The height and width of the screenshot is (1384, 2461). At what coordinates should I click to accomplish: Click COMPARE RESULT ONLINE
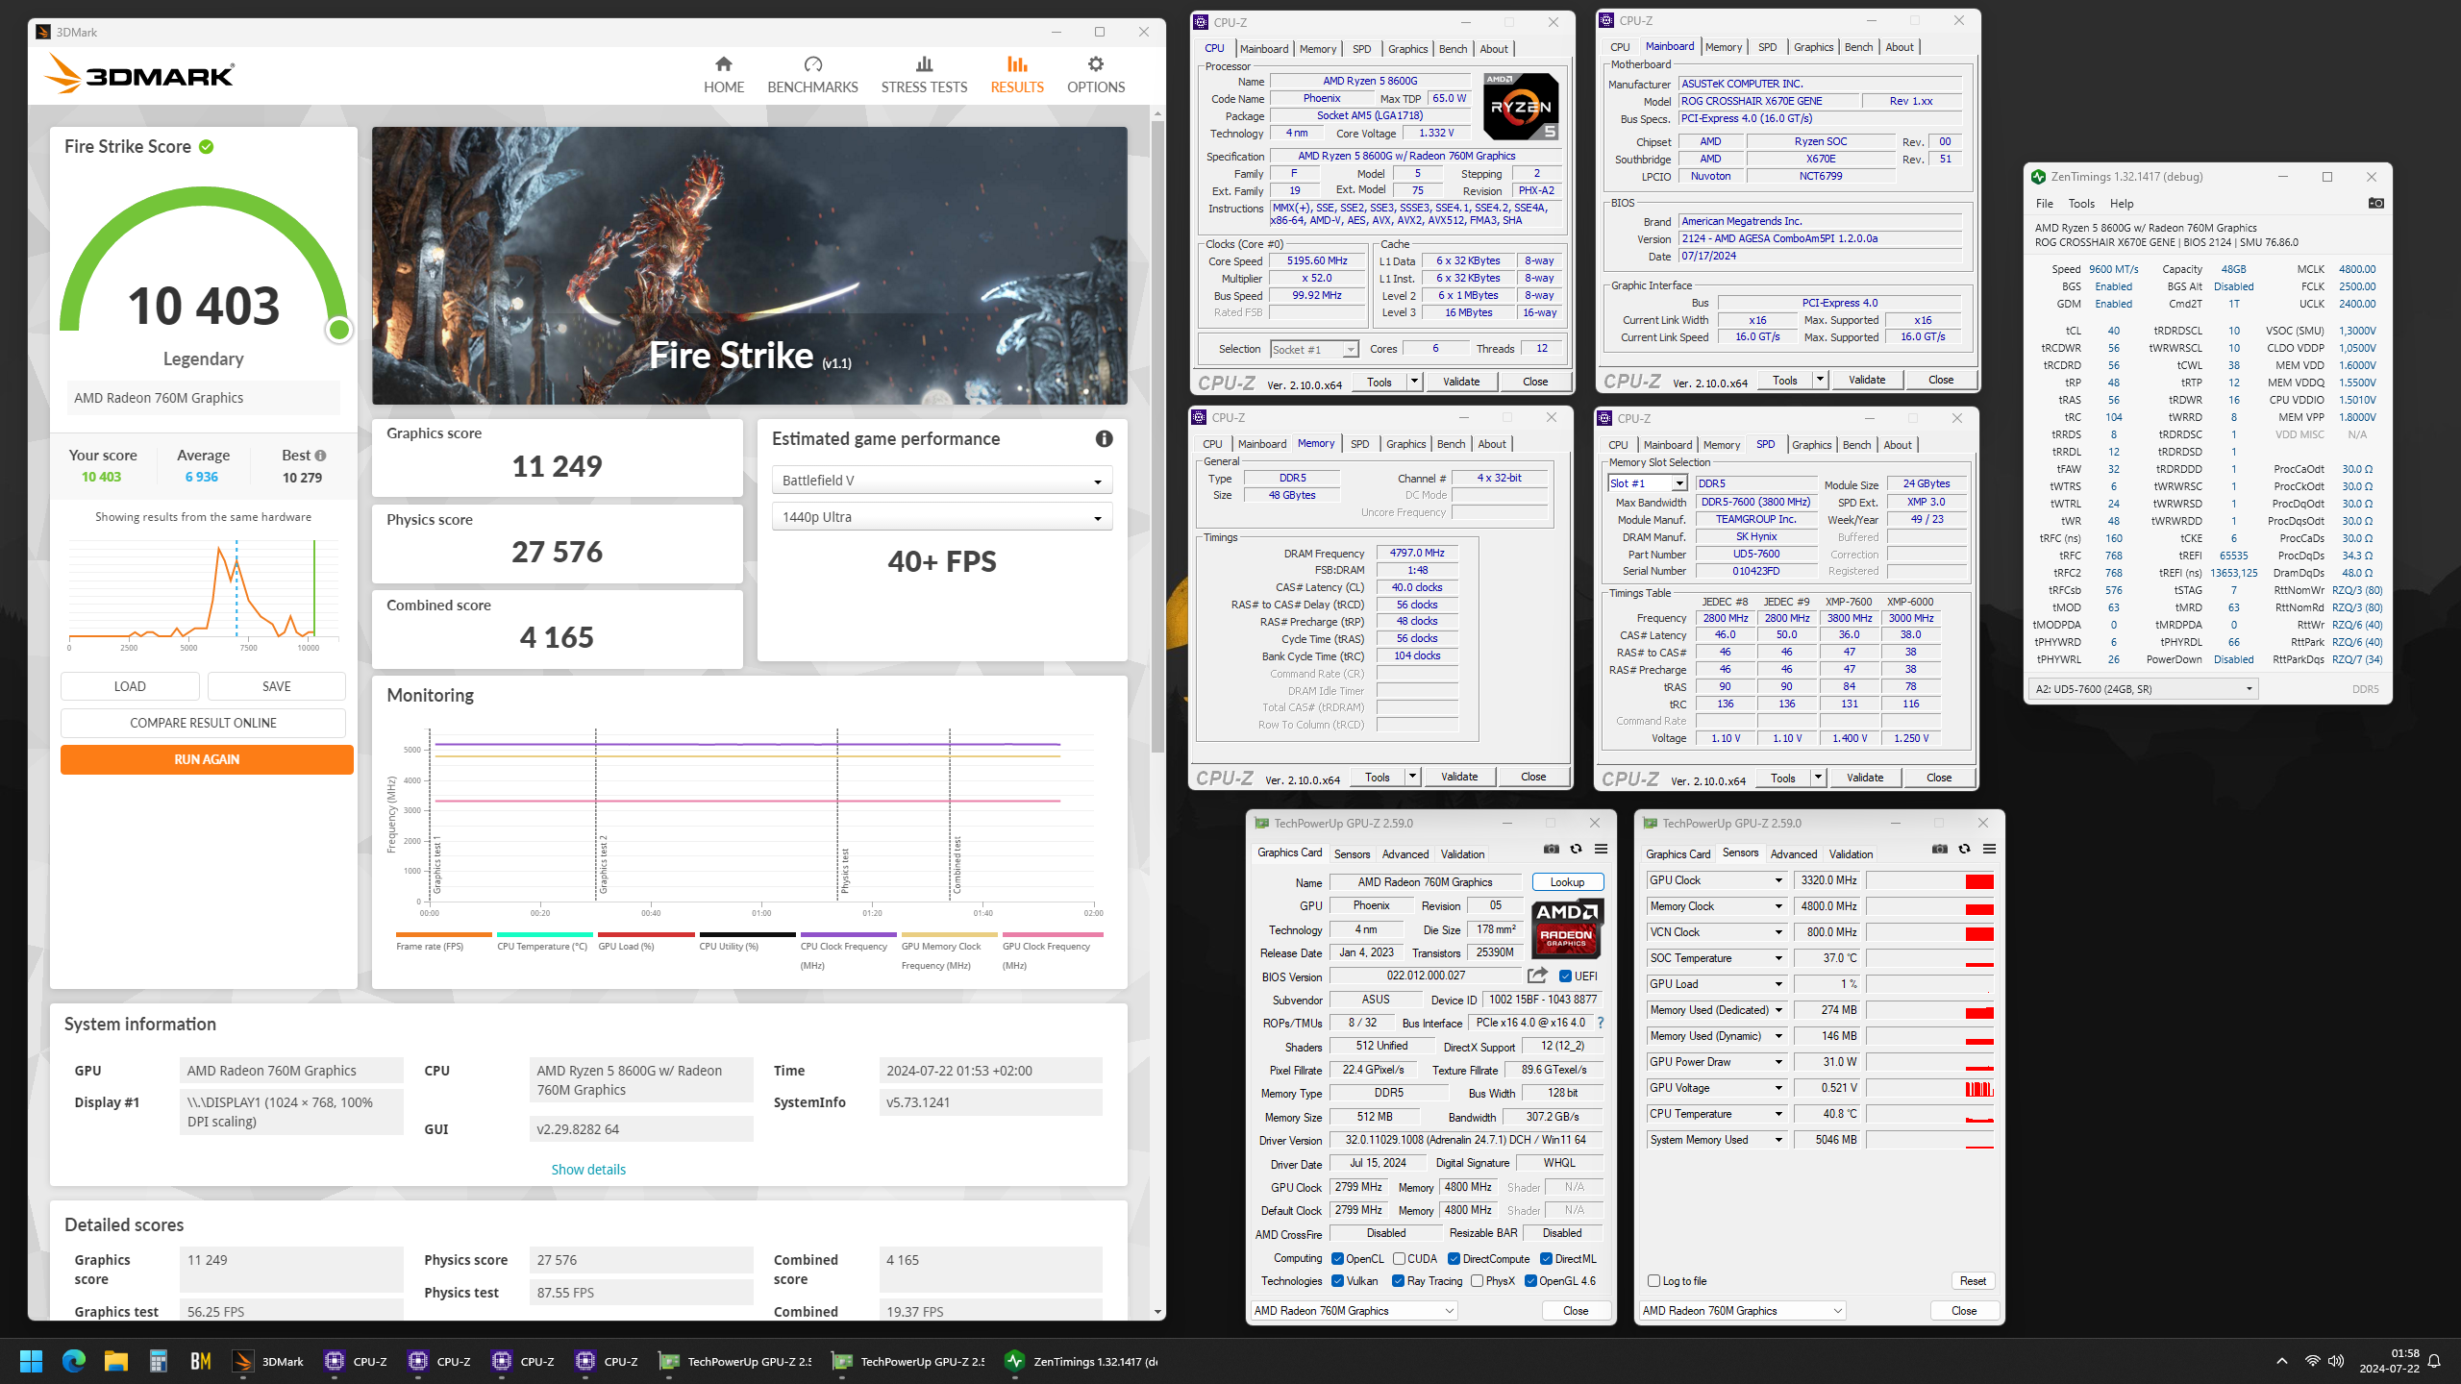click(203, 723)
